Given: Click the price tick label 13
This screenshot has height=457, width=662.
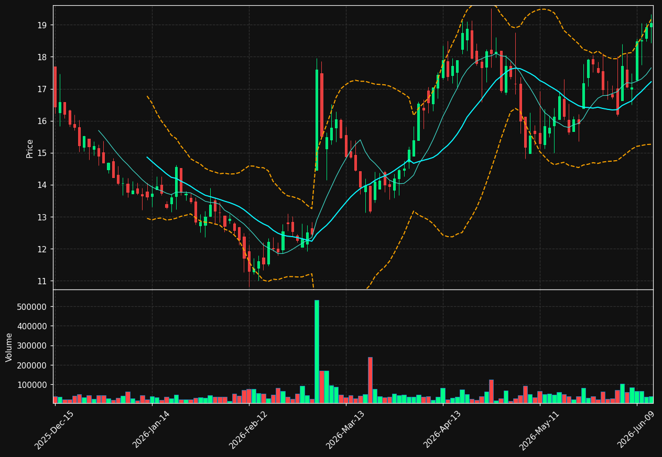Looking at the screenshot, I should click(x=41, y=217).
